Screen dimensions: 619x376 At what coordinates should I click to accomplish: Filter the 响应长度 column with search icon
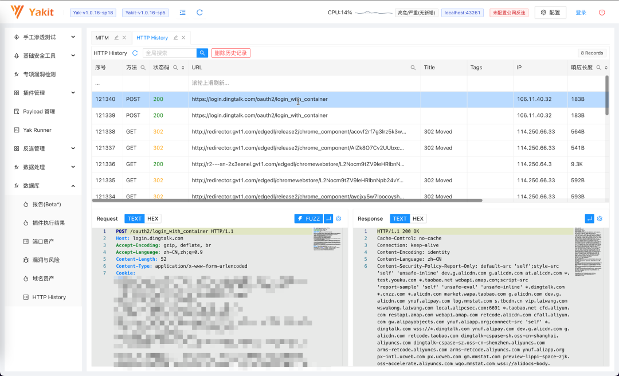point(598,68)
